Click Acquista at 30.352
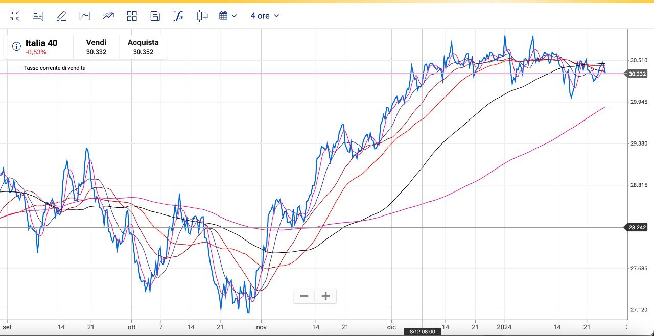The image size is (654, 336). point(143,47)
